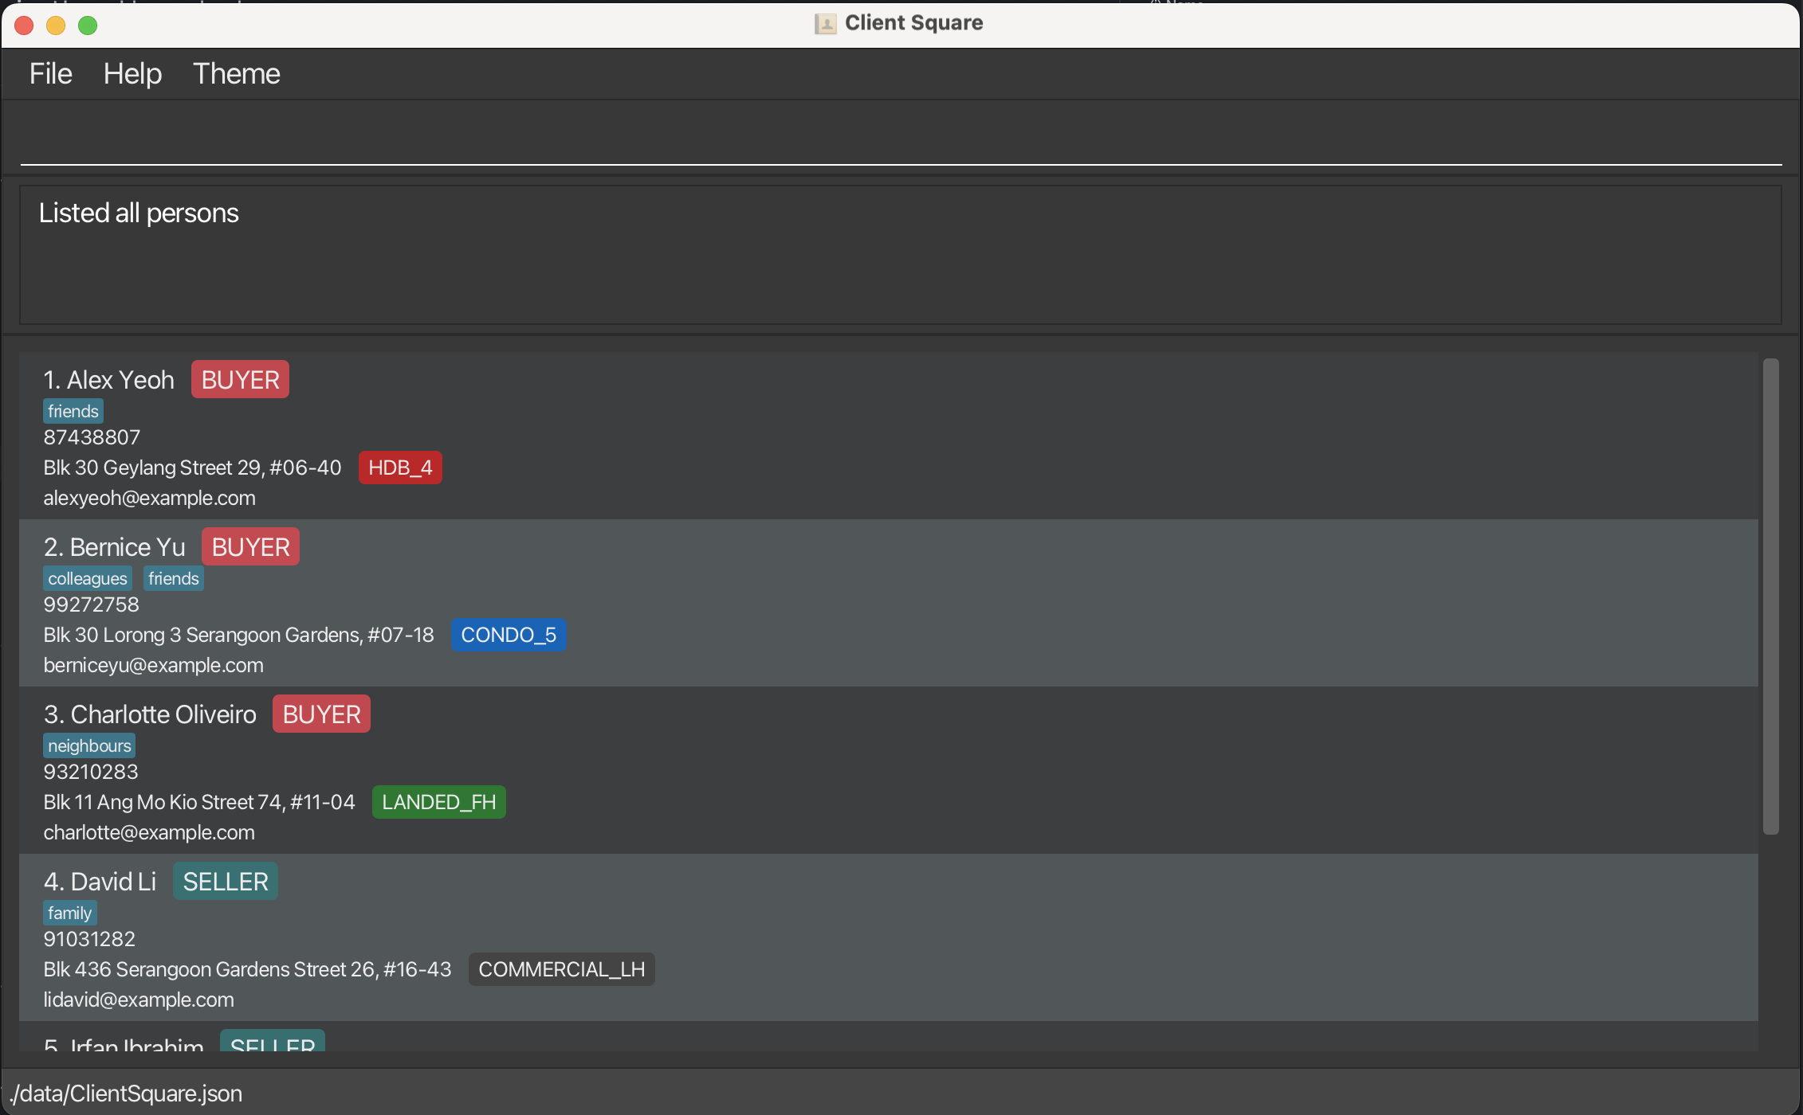Click the ./data/ClientSquare.json status path
Screen dimensions: 1803x1115
coord(126,1093)
